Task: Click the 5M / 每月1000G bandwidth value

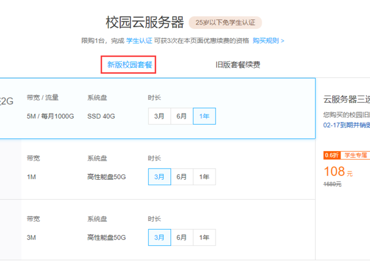Action: [50, 116]
